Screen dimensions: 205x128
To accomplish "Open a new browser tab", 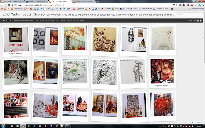I will [x=98, y=2].
